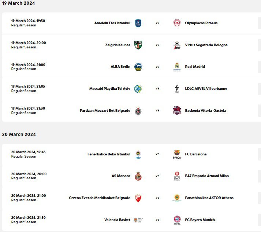The height and width of the screenshot is (232, 261).
Task: Click the Baskonia Vitoria-Gasteiz team logo
Action: 177,110
